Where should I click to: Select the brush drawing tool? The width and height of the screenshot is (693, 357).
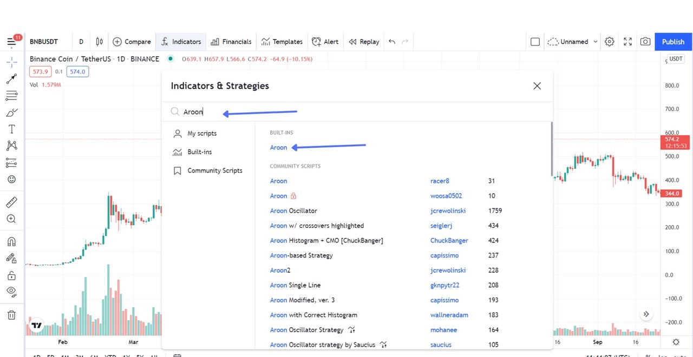click(x=11, y=113)
